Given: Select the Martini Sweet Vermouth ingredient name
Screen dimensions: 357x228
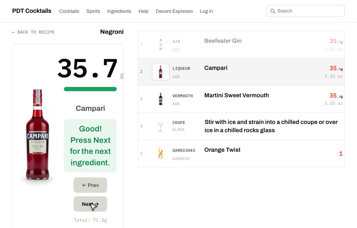Looking at the screenshot, I should (x=237, y=95).
